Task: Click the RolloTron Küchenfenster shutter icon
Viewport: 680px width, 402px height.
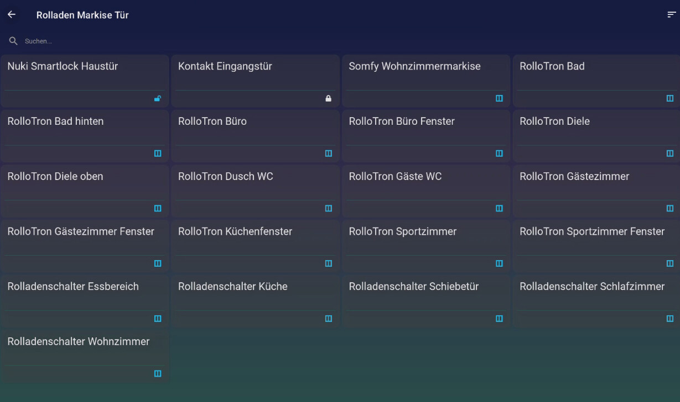Action: (x=328, y=263)
